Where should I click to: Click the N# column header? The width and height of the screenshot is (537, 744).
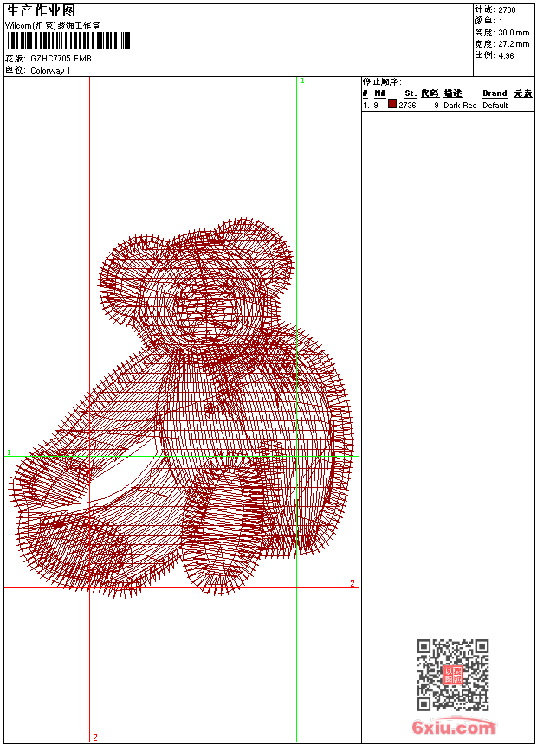379,93
